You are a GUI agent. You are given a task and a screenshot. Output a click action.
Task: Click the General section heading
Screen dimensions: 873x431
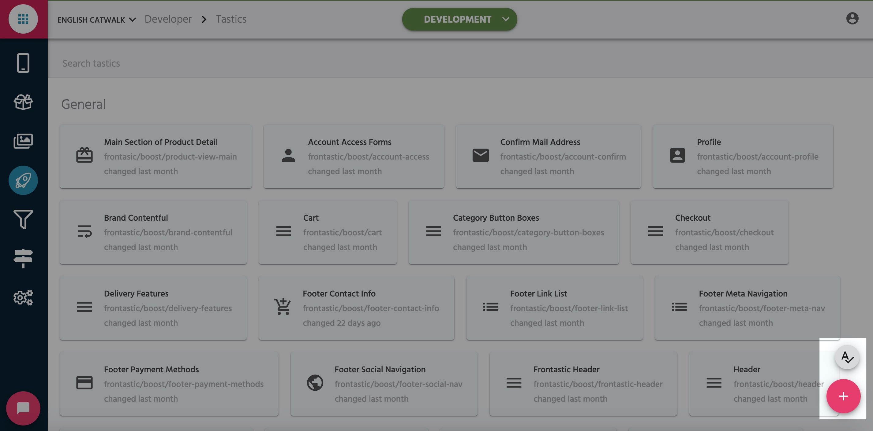(83, 104)
